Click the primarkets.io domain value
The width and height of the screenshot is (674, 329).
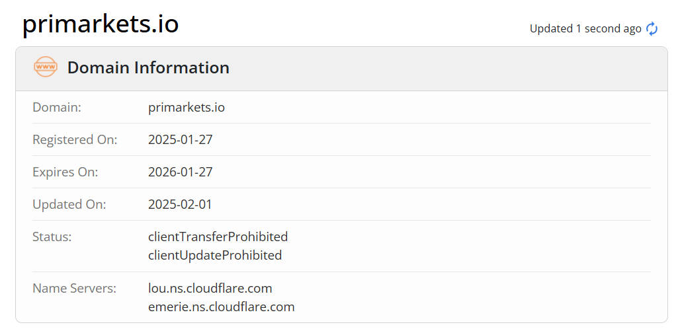(x=187, y=107)
